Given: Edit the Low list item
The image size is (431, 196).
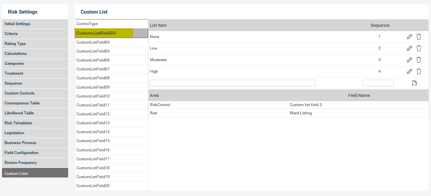Looking at the screenshot, I should (x=409, y=48).
